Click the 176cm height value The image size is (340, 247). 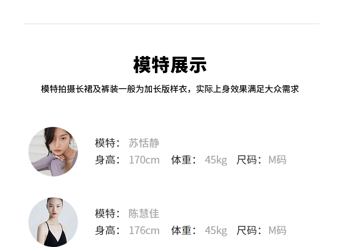(x=144, y=231)
